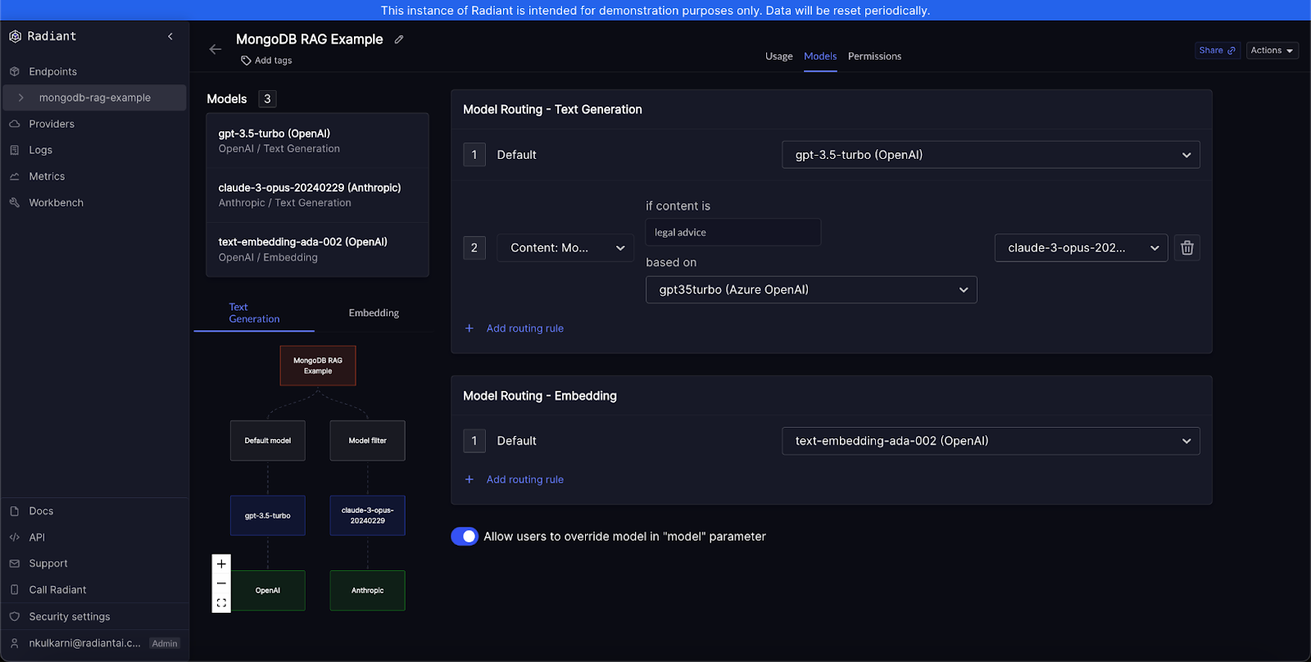Click nkulkarni@radiantai.c... account name
The image size is (1311, 662).
point(84,643)
